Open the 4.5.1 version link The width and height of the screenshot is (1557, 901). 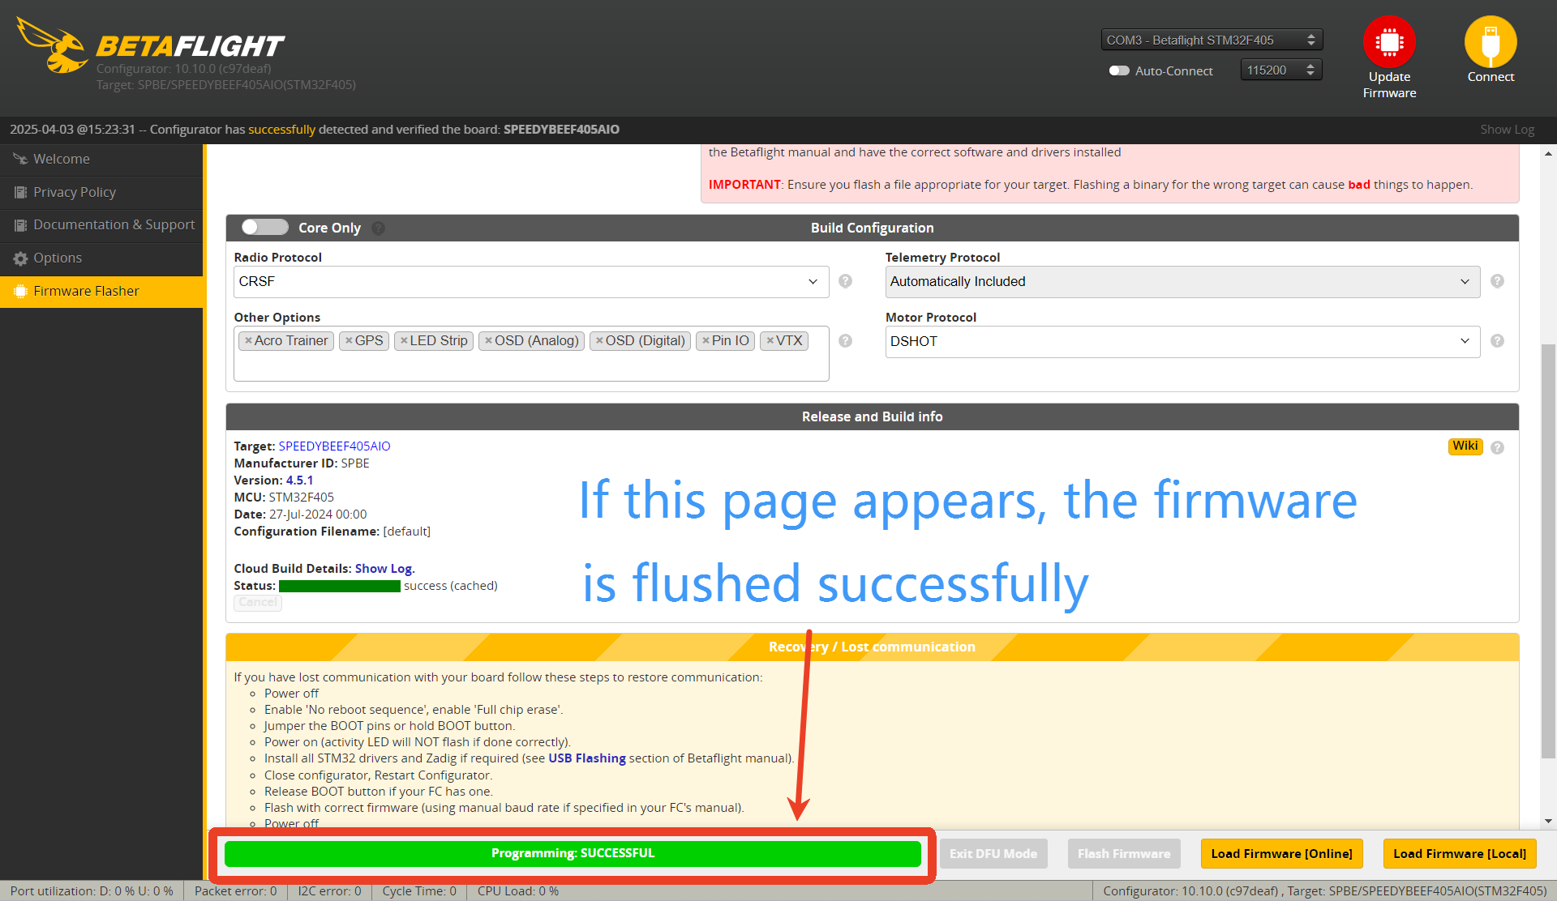pos(299,480)
